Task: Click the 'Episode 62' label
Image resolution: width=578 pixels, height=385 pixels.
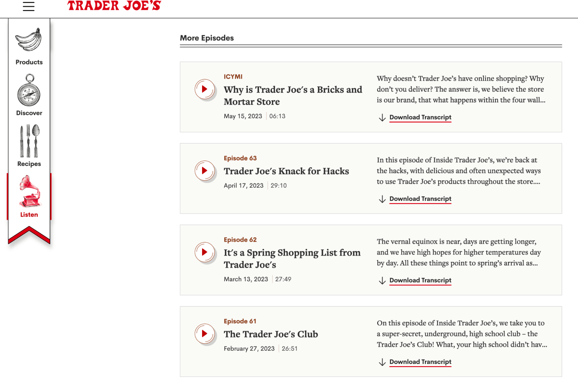Action: pos(240,240)
